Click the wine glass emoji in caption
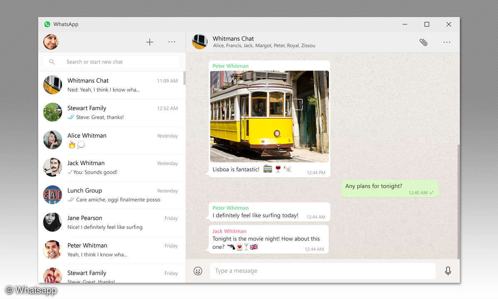 pos(278,169)
